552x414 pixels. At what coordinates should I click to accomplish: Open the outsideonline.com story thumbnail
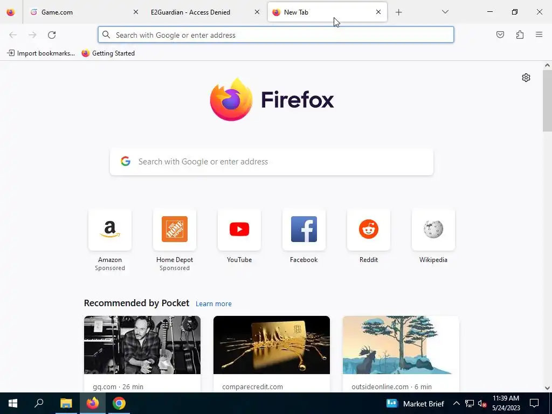pos(401,345)
